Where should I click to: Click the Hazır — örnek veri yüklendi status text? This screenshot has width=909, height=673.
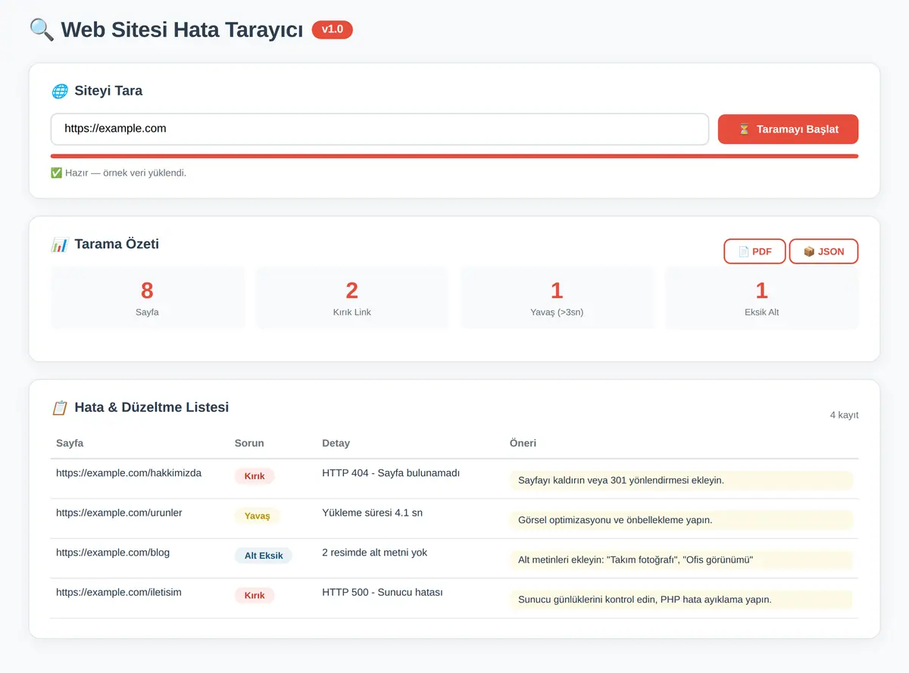(126, 173)
